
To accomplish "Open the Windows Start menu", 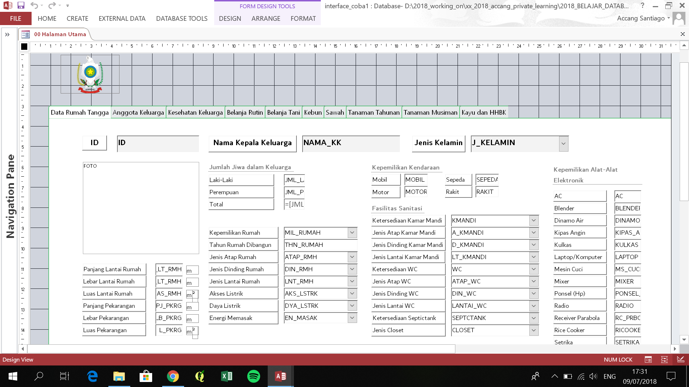I will 13,376.
